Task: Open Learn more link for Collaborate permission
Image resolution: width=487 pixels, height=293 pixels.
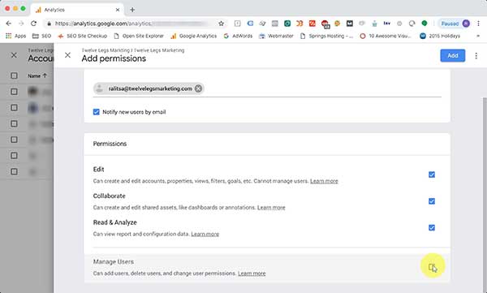Action: click(x=271, y=207)
